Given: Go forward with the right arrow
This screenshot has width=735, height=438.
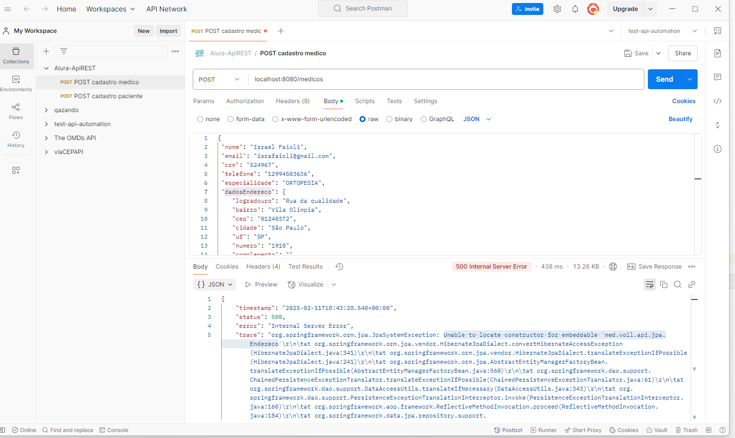Looking at the screenshot, I should 45,9.
